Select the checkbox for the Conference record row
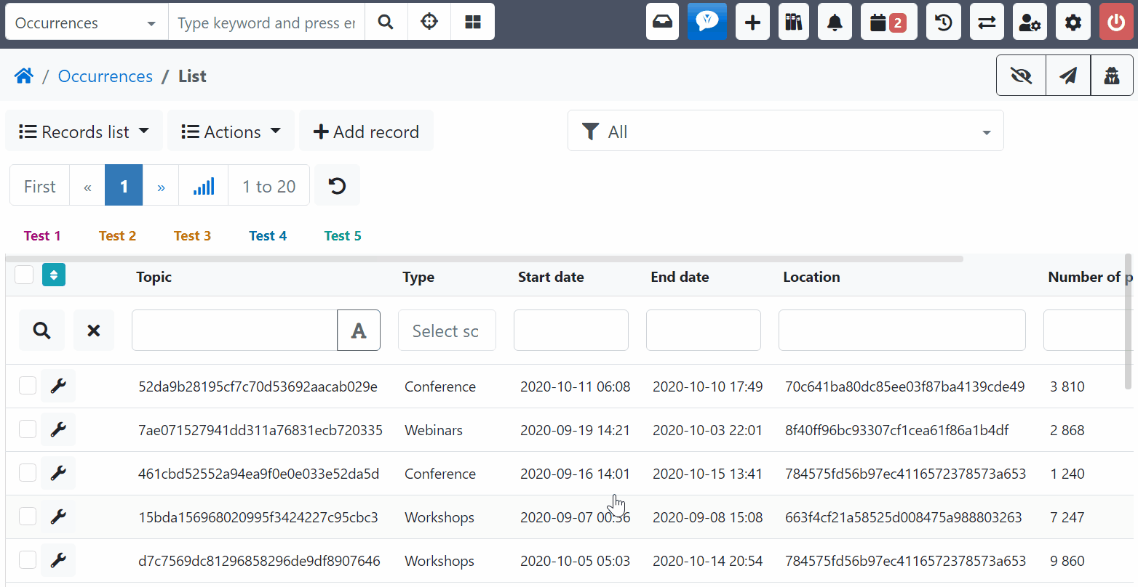The height and width of the screenshot is (587, 1138). tap(27, 386)
